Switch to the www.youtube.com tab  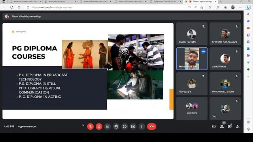(60, 2)
